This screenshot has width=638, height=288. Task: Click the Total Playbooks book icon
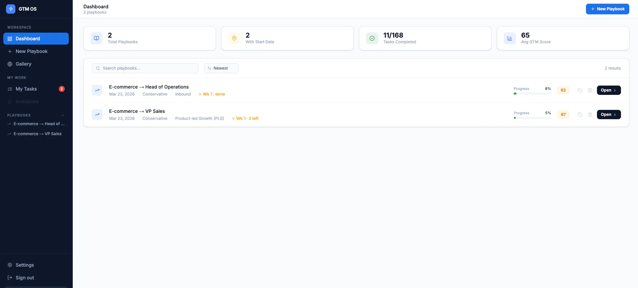pyautogui.click(x=96, y=38)
